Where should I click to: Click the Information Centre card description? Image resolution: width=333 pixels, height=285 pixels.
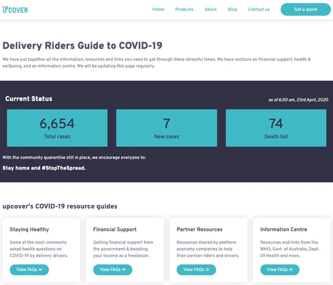click(x=290, y=249)
